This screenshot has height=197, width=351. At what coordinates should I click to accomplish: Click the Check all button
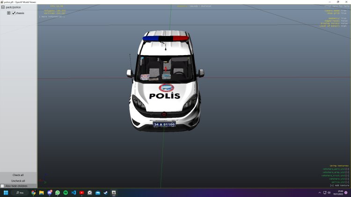tap(18, 175)
